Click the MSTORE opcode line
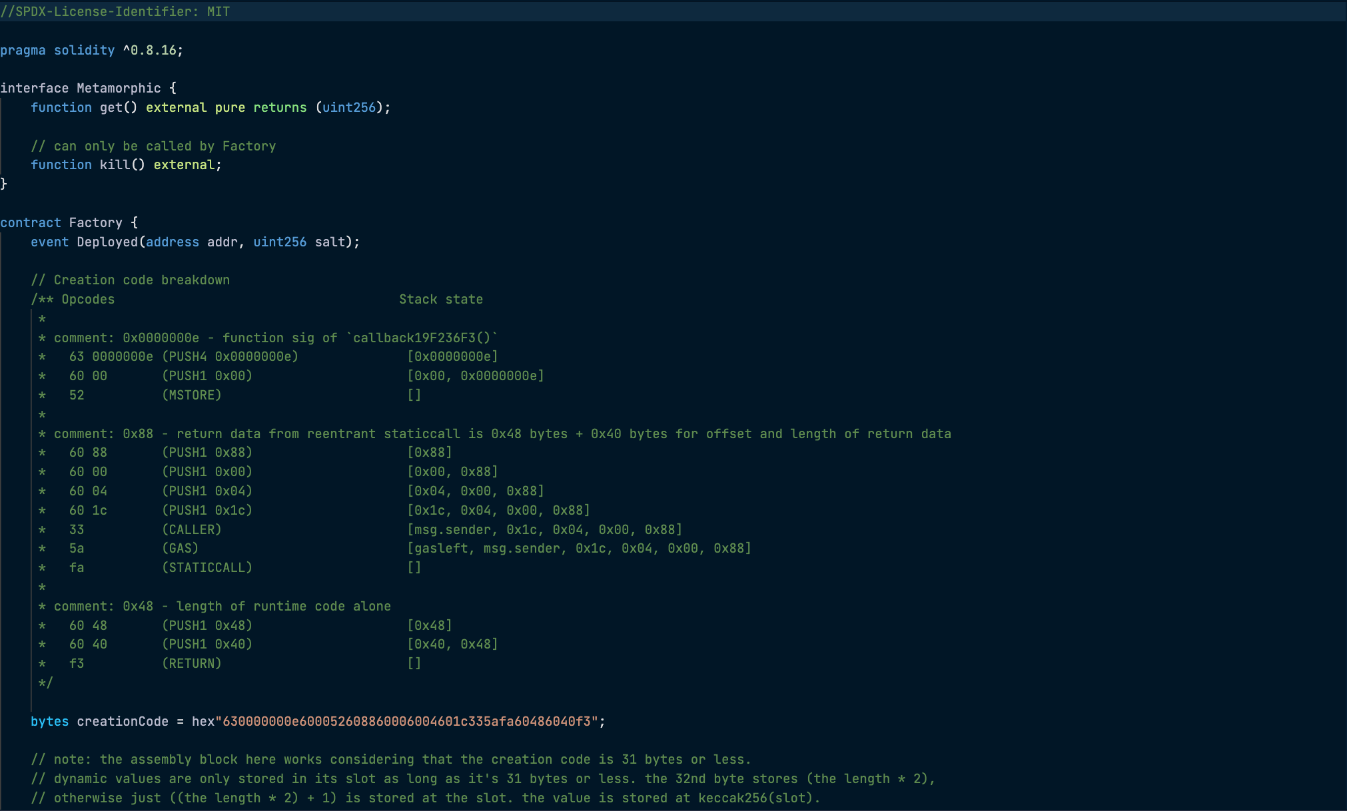The image size is (1347, 811). (192, 395)
